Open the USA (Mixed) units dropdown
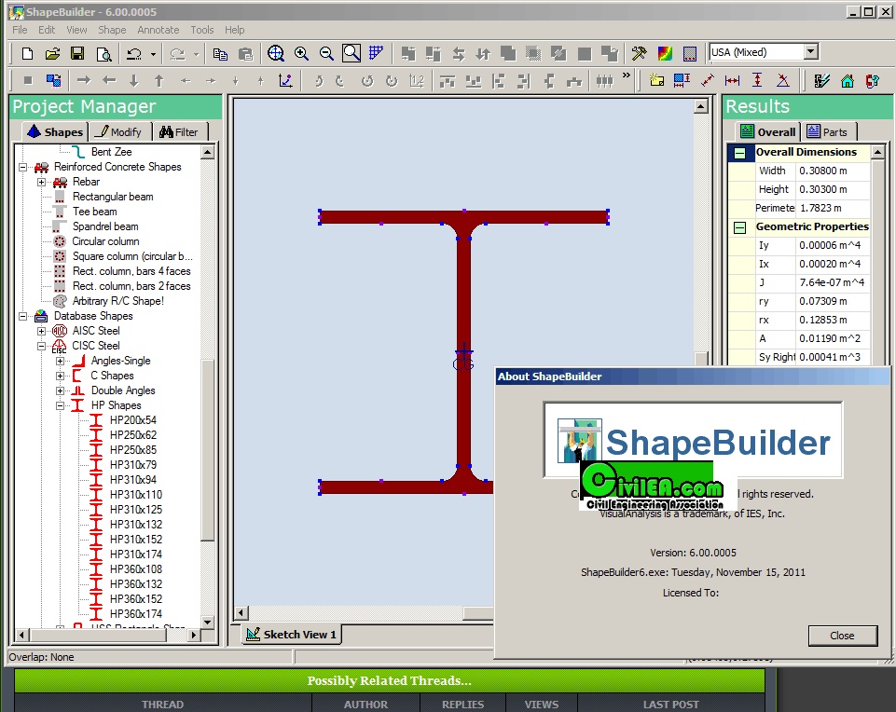 coord(811,52)
